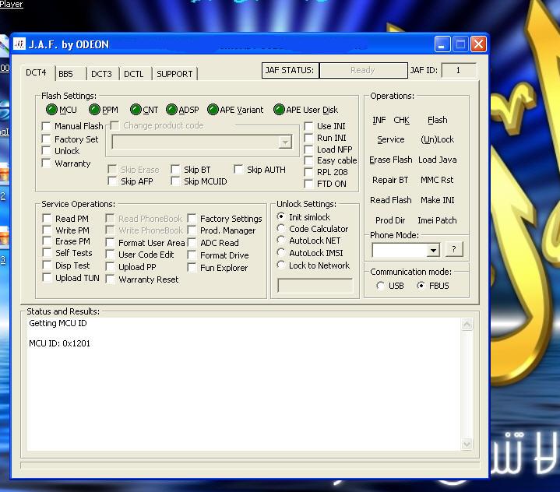Click the Imei Patch button

point(437,220)
